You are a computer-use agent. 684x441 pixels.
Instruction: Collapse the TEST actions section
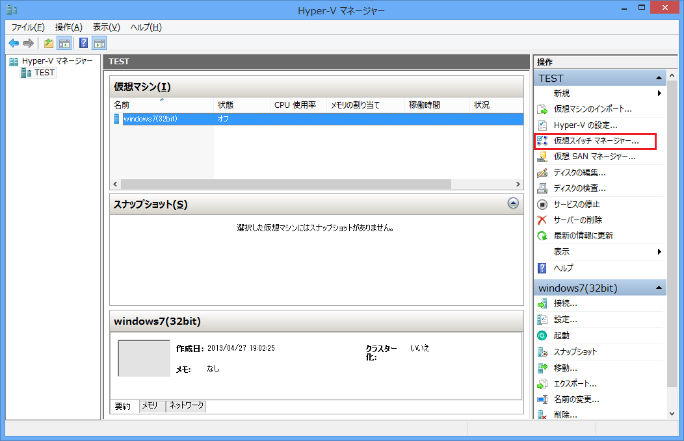pos(659,78)
